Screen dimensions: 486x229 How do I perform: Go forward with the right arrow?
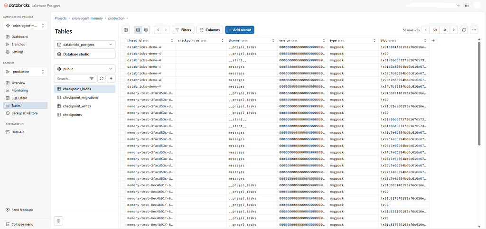point(166,30)
